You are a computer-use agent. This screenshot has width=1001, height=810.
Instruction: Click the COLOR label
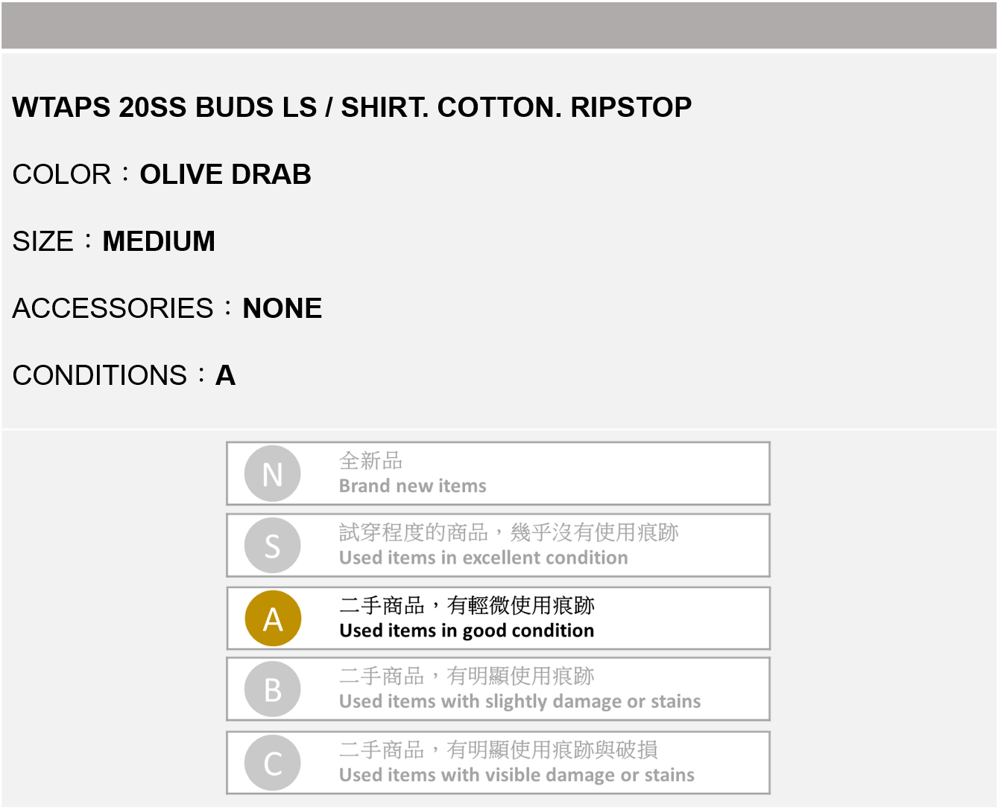click(x=62, y=174)
